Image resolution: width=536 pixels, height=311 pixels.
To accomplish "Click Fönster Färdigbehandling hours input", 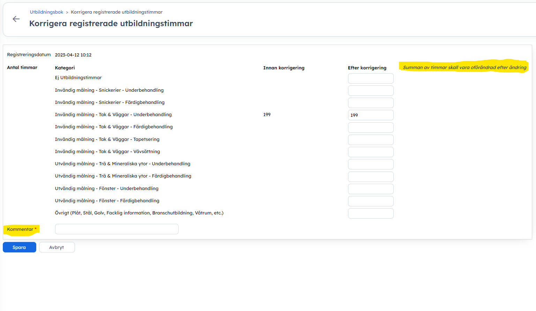I will click(370, 201).
